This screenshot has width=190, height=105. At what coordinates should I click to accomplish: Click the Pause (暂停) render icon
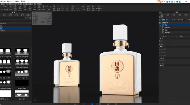click(11, 8)
